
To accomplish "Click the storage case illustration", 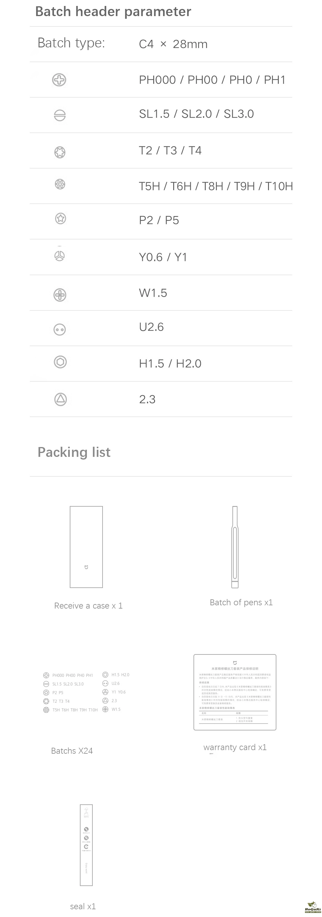I will (86, 547).
